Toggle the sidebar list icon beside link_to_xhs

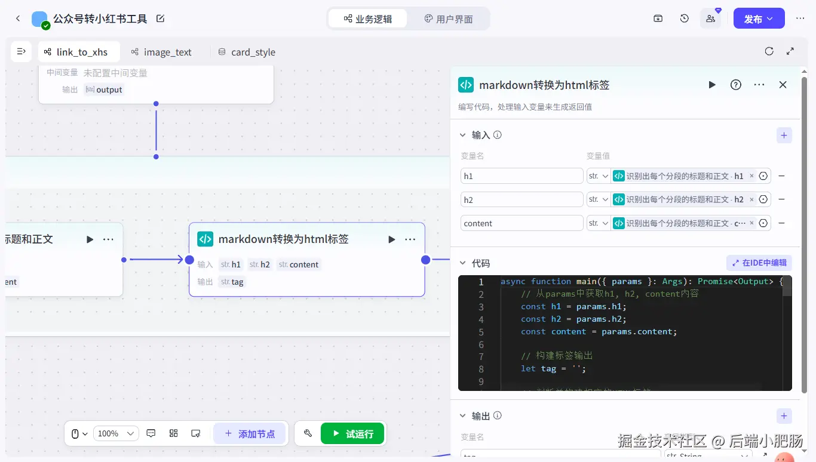[22, 51]
